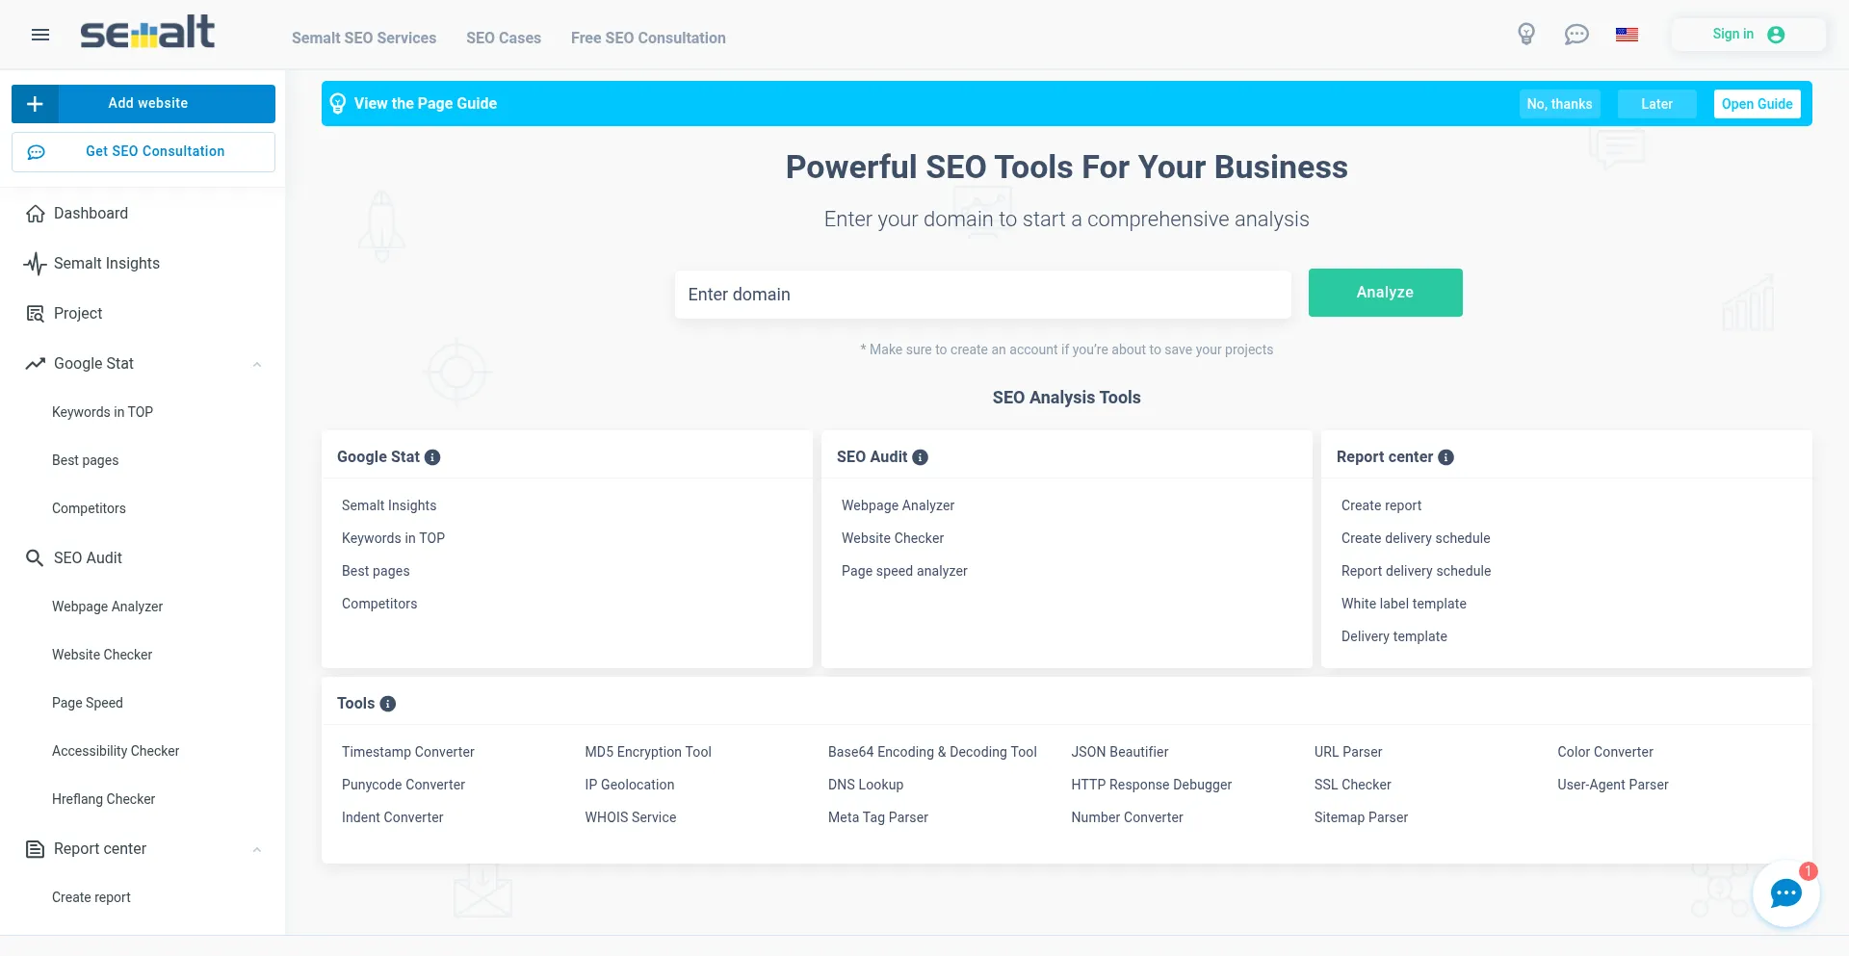Click the Google Stat trend icon
This screenshot has width=1849, height=956.
point(36,364)
